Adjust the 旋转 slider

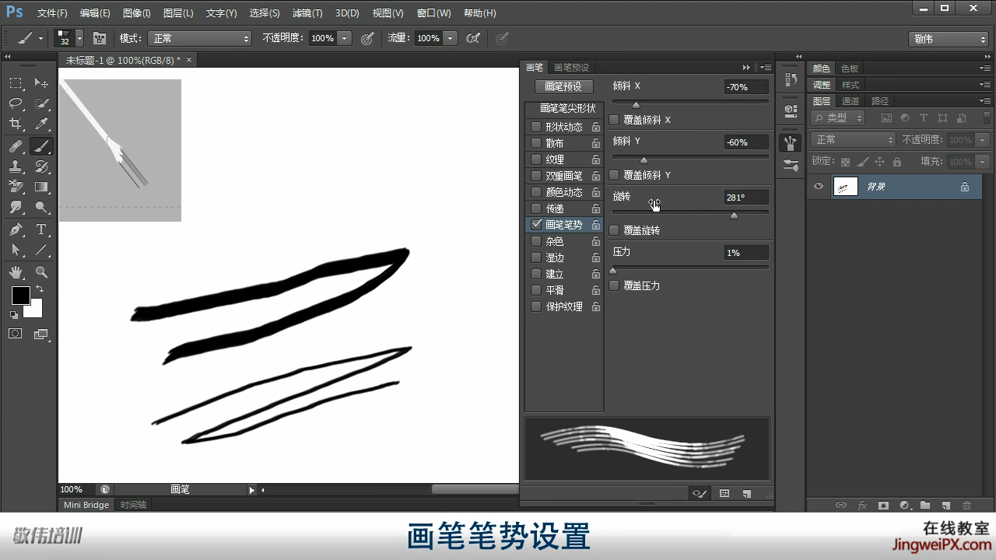[734, 215]
